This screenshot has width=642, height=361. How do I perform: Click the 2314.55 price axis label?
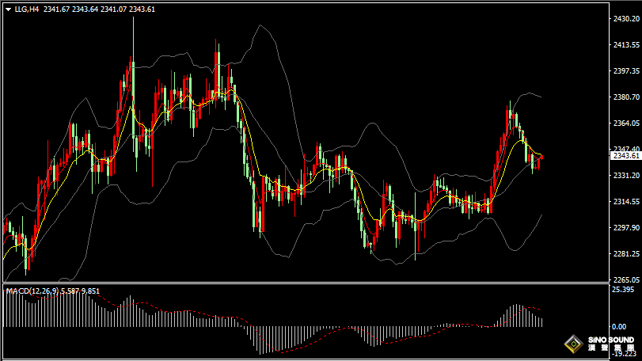(x=625, y=202)
